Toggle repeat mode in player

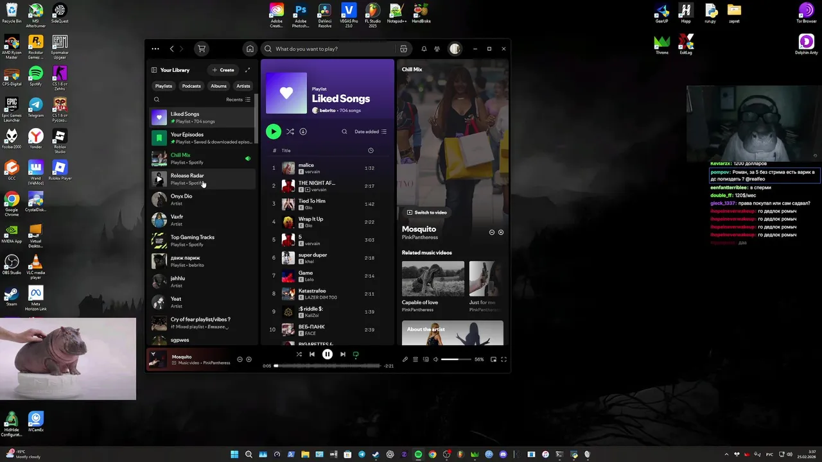[356, 354]
